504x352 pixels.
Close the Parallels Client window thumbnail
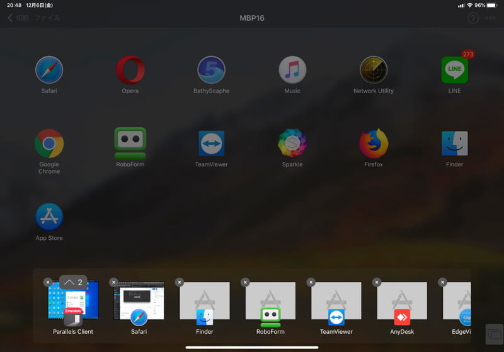(48, 282)
